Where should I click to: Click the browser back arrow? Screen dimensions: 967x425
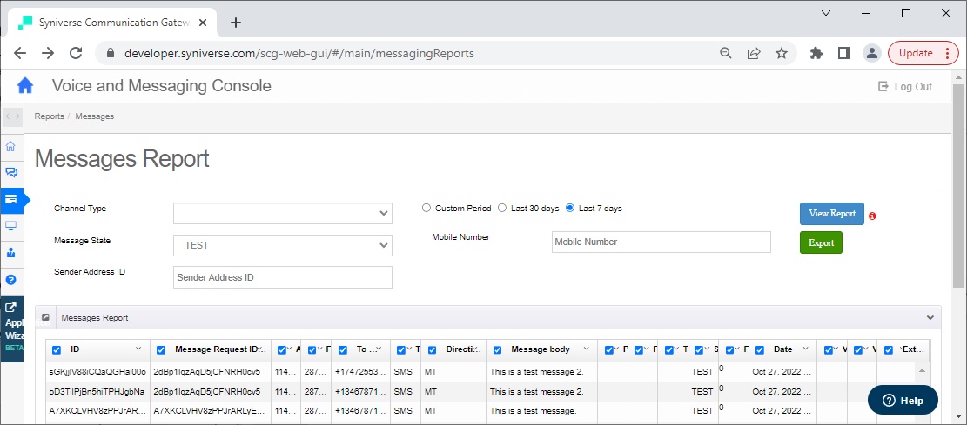(20, 53)
